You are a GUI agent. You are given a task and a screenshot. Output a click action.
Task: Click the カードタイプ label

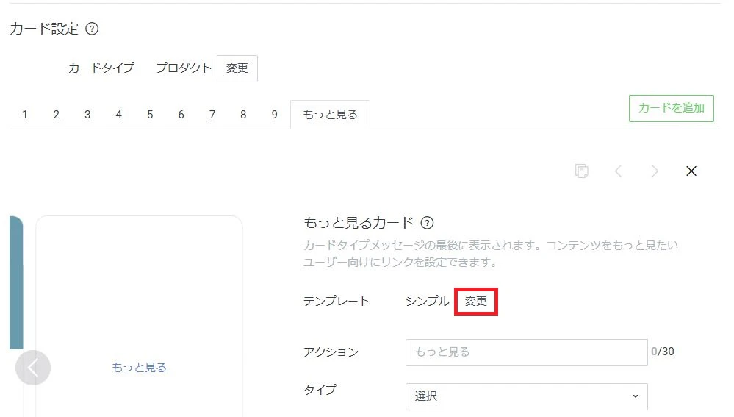click(101, 68)
